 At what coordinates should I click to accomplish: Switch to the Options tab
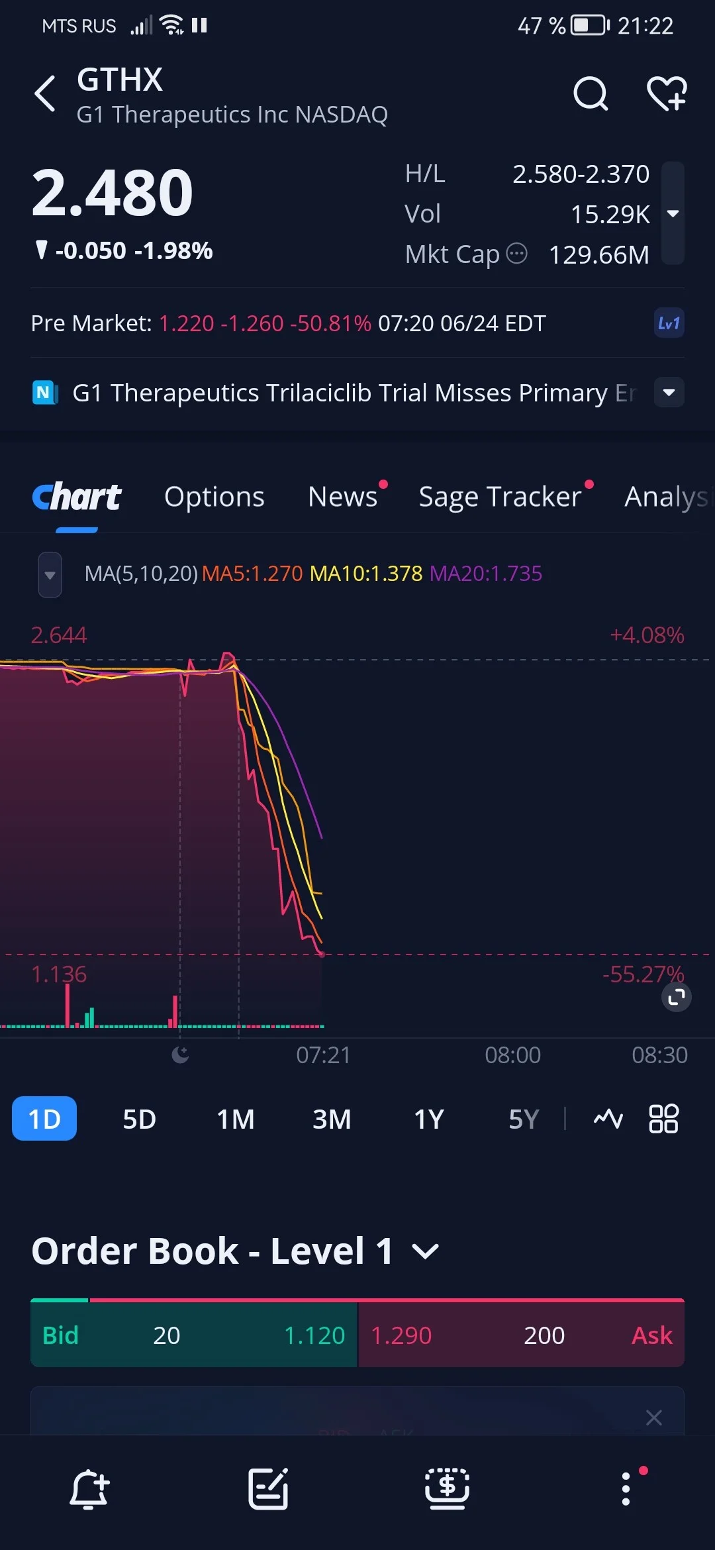pos(215,497)
